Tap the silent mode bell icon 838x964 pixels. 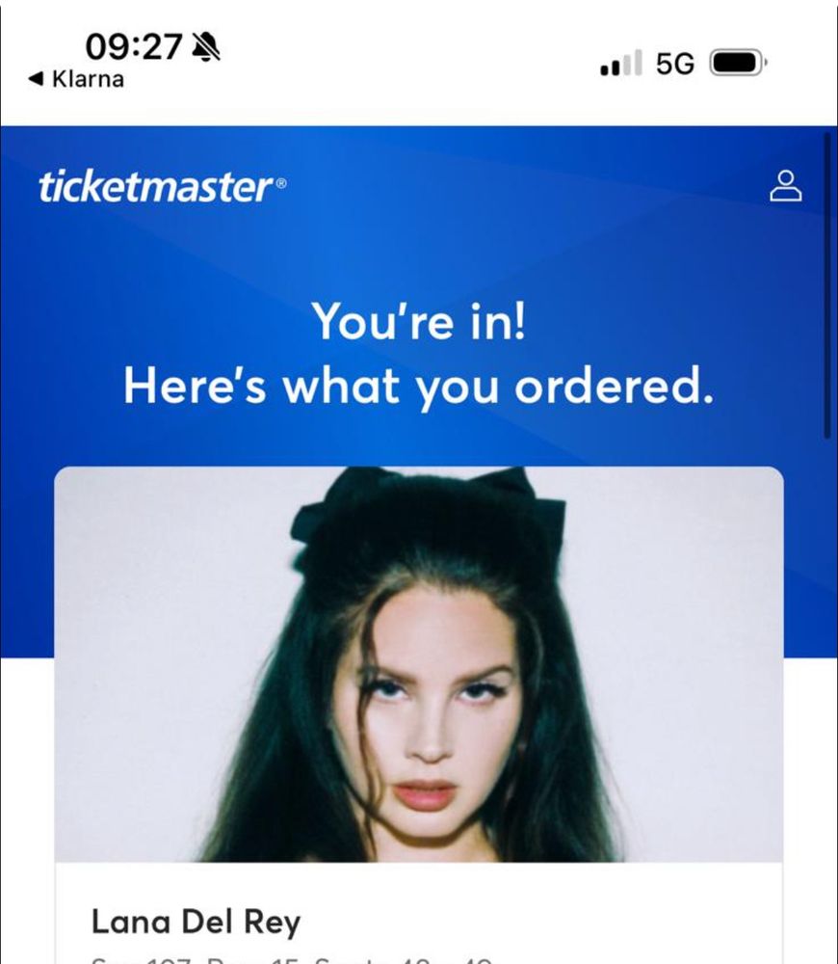(206, 47)
